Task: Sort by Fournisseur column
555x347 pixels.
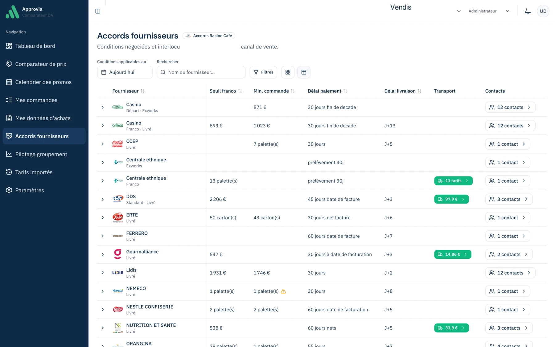Action: click(129, 91)
